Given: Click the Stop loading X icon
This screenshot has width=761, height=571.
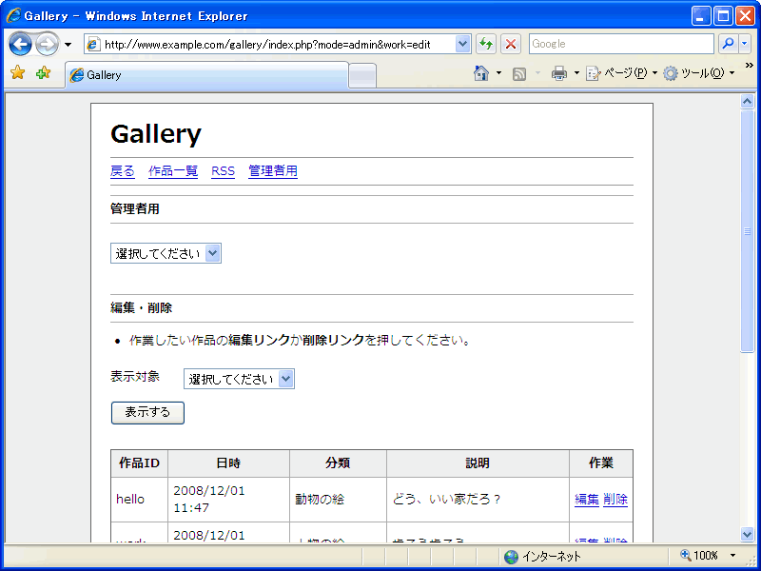Looking at the screenshot, I should 511,44.
